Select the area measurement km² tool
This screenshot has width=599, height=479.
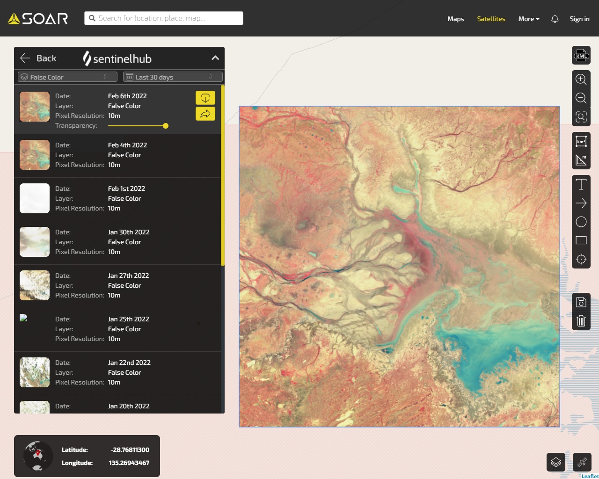(x=581, y=141)
